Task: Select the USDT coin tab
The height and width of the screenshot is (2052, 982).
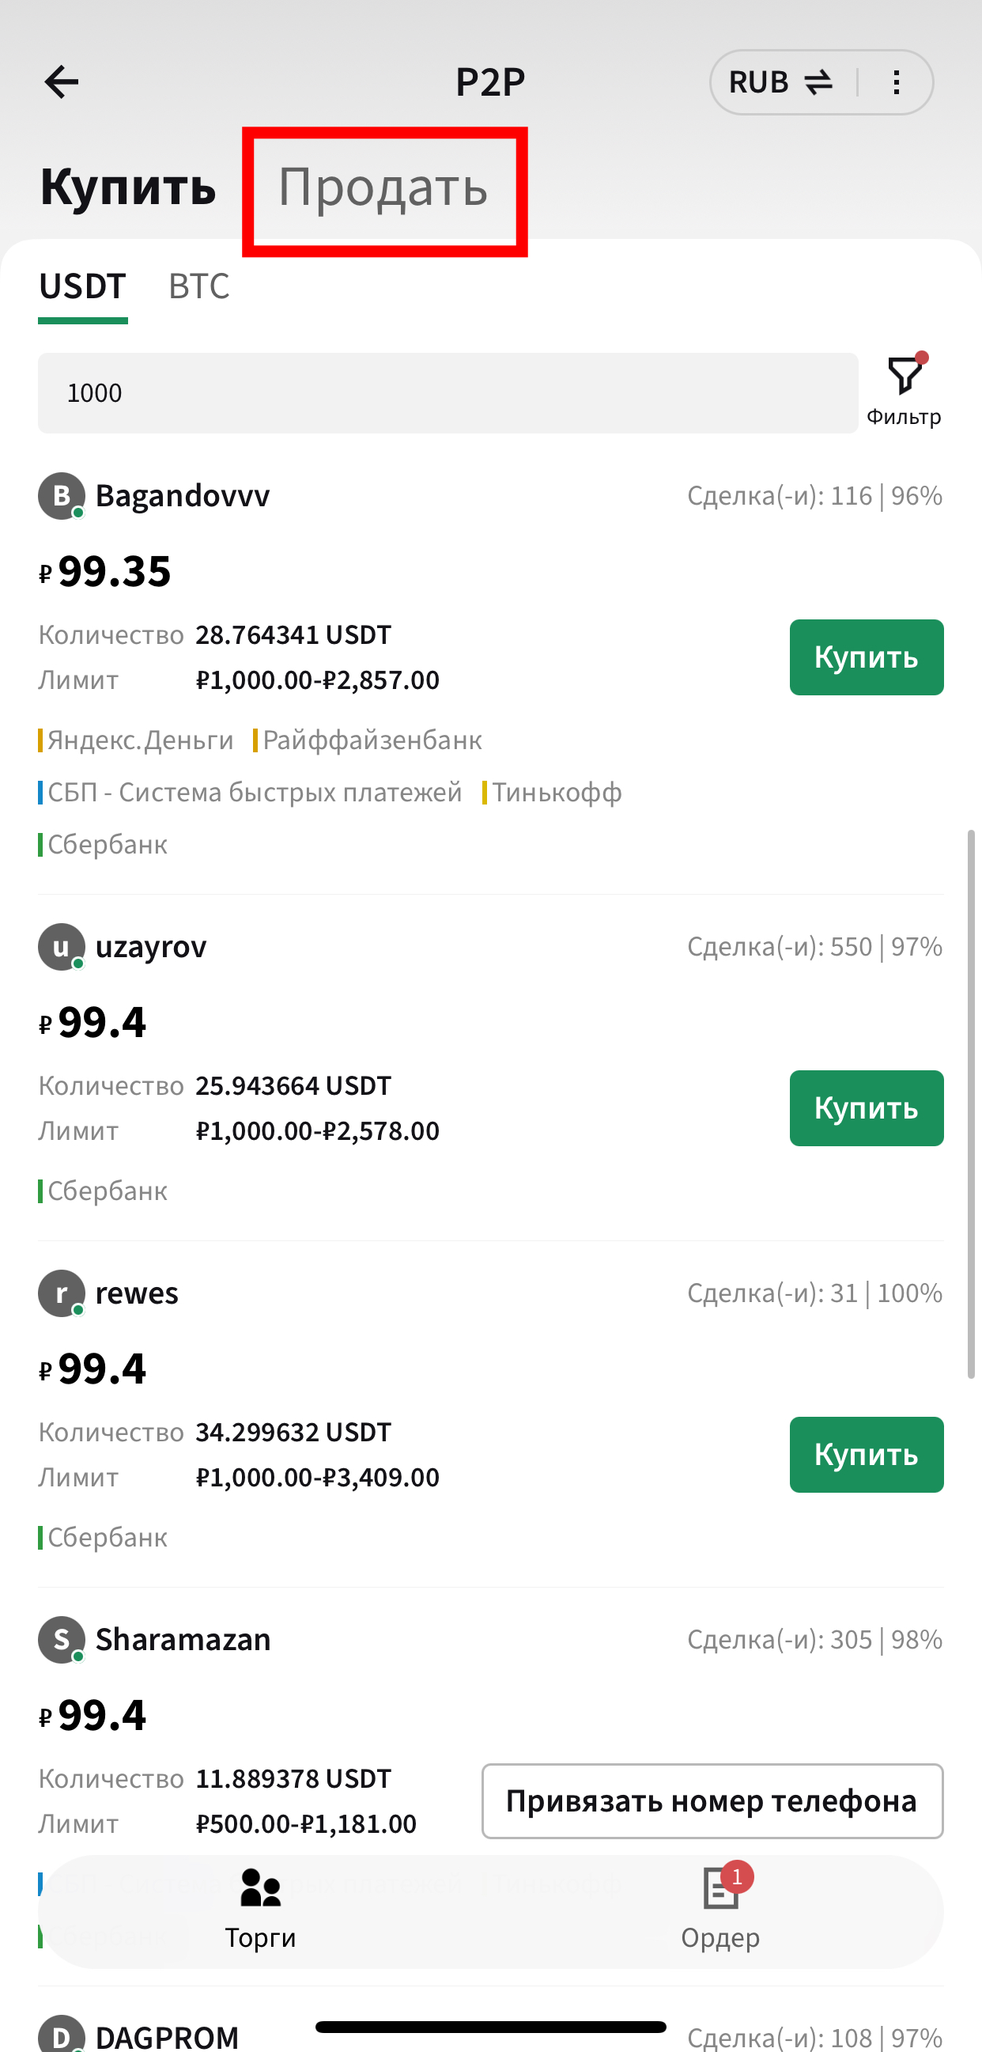Action: click(83, 287)
